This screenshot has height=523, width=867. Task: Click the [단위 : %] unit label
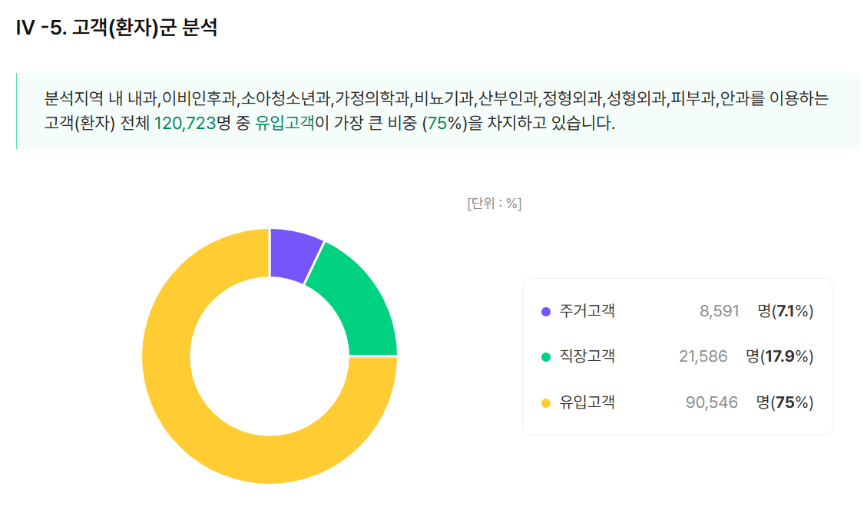coord(494,204)
